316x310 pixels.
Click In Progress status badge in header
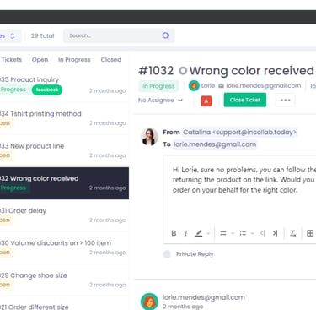coord(158,86)
